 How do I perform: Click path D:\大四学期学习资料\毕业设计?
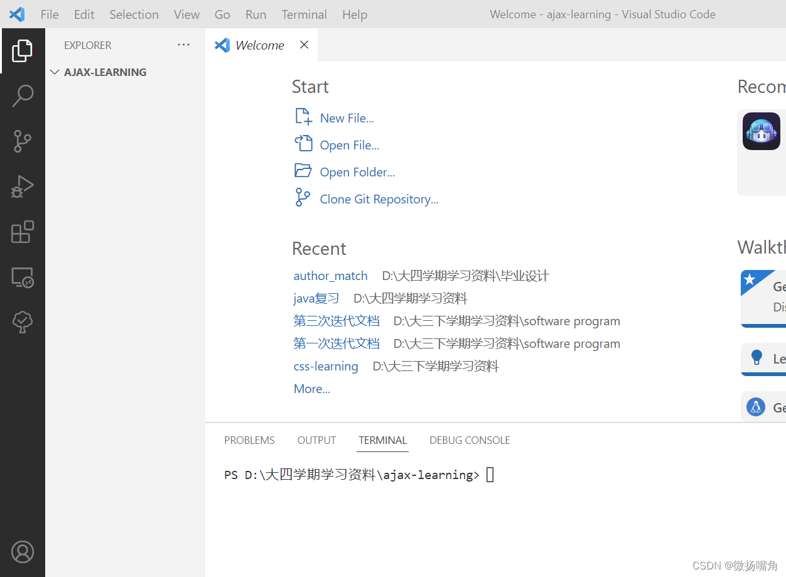click(x=465, y=276)
